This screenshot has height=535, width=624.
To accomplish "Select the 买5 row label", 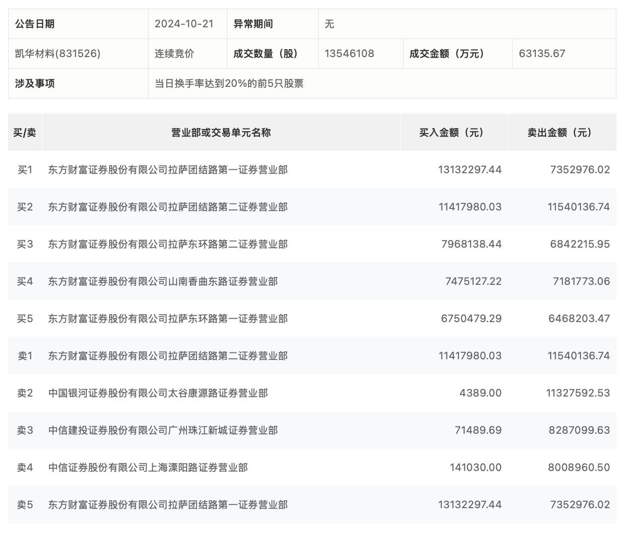I will point(25,319).
